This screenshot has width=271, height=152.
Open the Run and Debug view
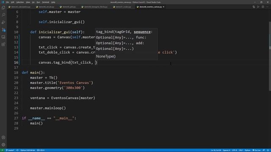pyautogui.click(x=3, y=22)
